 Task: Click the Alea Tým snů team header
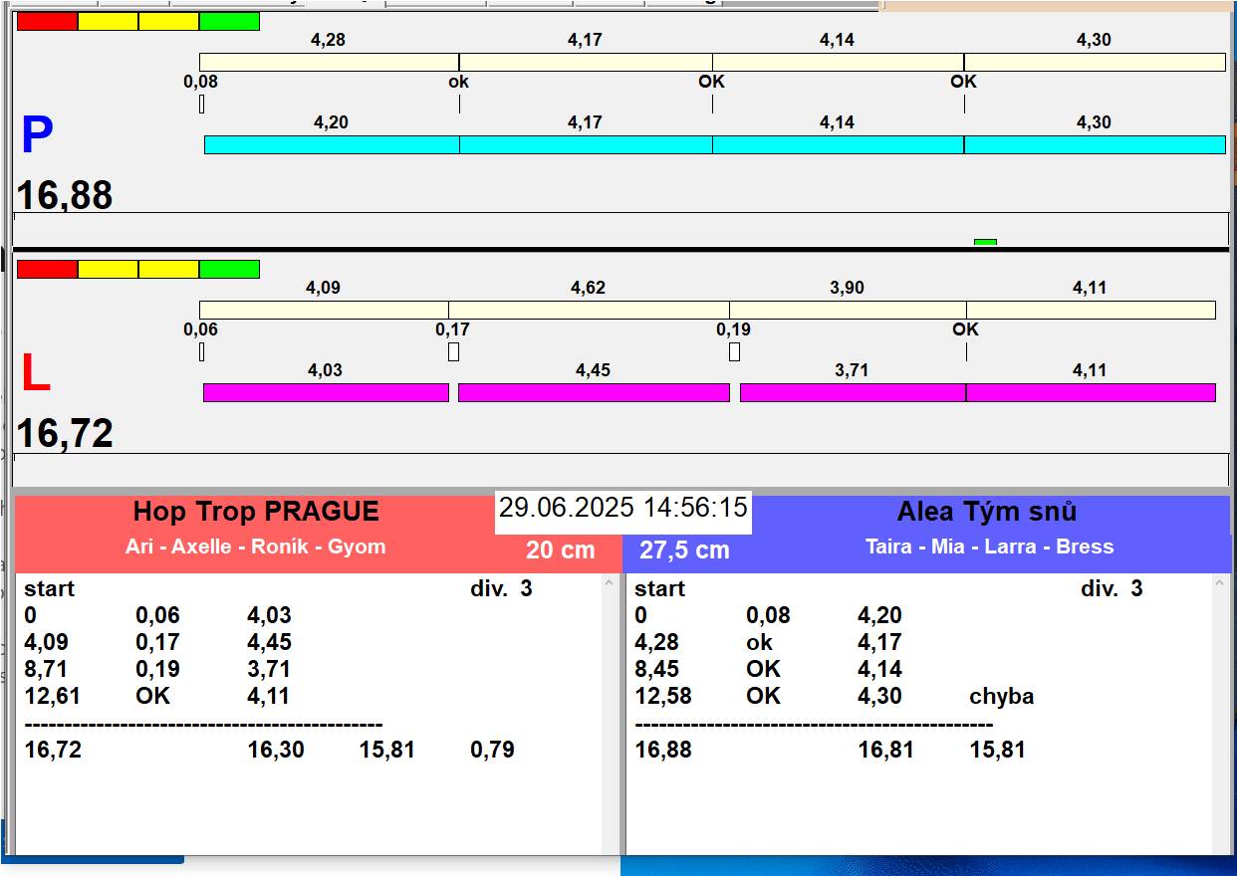986,513
